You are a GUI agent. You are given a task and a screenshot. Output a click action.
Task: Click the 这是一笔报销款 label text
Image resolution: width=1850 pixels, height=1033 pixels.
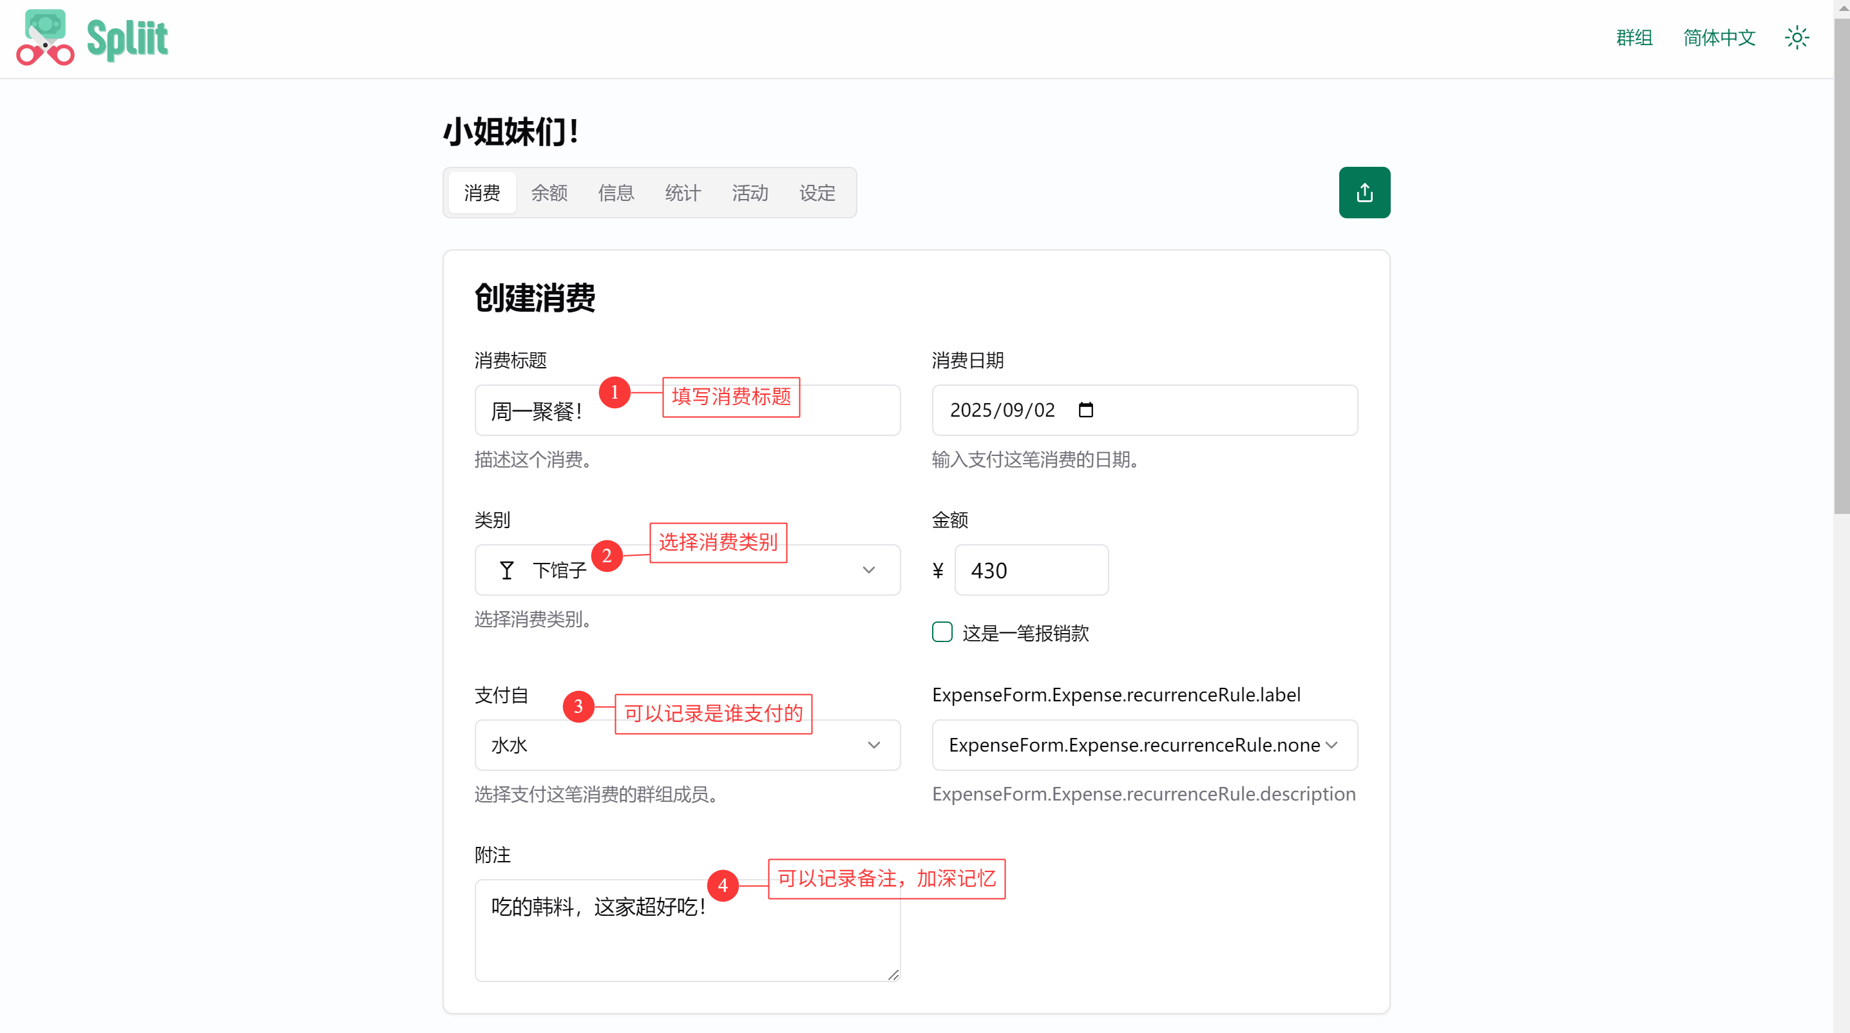point(1025,633)
